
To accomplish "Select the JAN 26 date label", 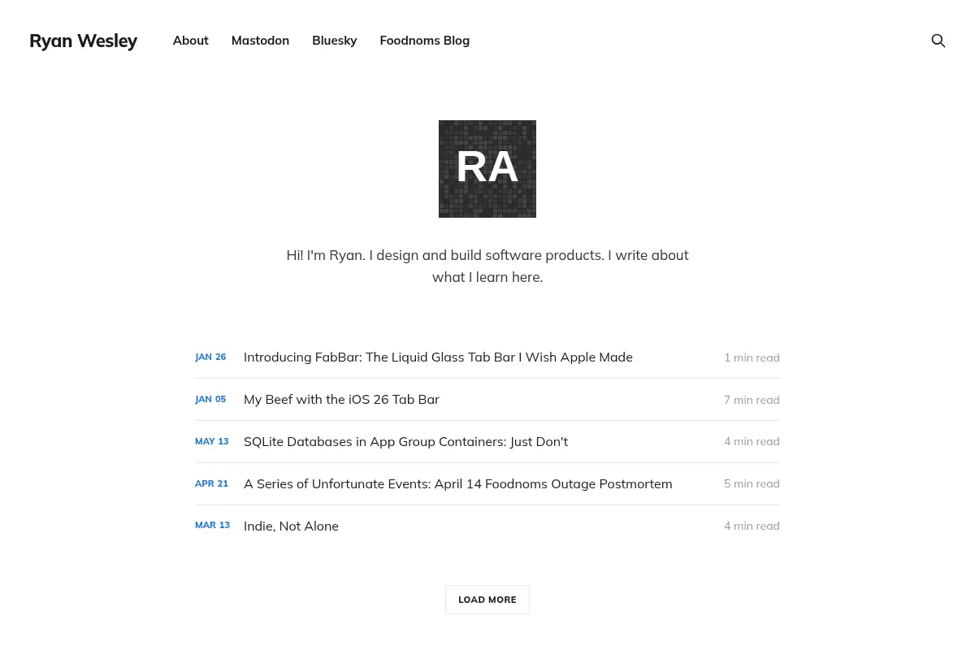I will 210,357.
